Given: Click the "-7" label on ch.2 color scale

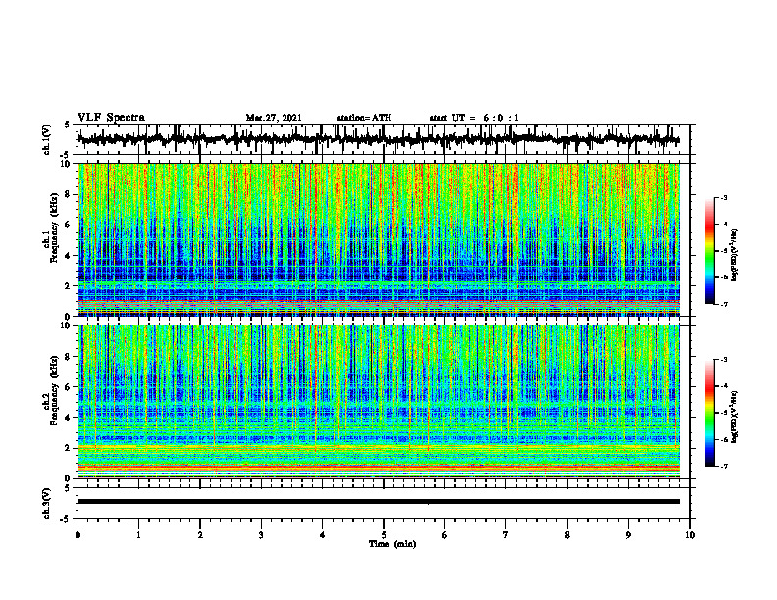Looking at the screenshot, I should click(x=723, y=467).
